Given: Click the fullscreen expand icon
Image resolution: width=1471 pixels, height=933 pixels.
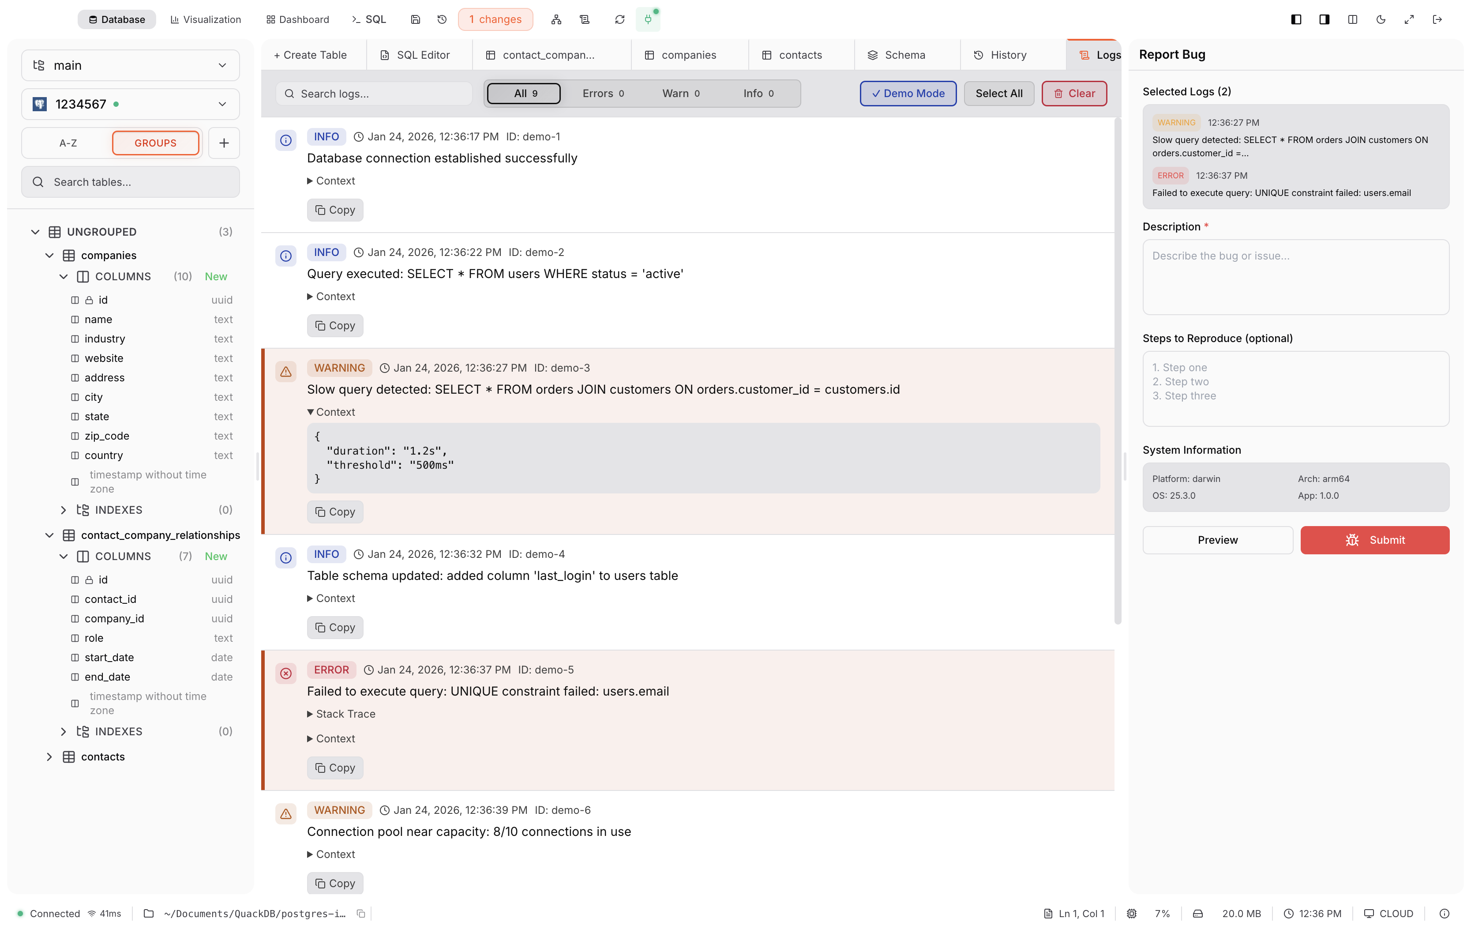Looking at the screenshot, I should (1409, 19).
